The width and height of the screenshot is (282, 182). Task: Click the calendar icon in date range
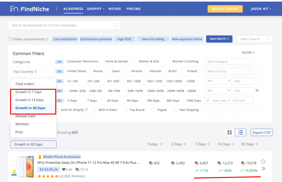coord(208,100)
